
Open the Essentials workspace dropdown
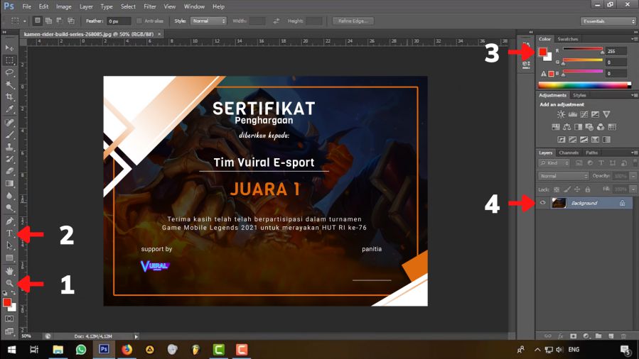pyautogui.click(x=608, y=21)
